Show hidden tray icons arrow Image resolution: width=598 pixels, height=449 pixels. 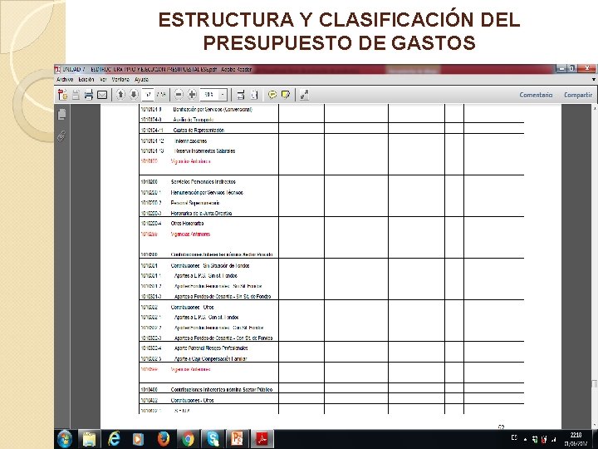coord(526,440)
